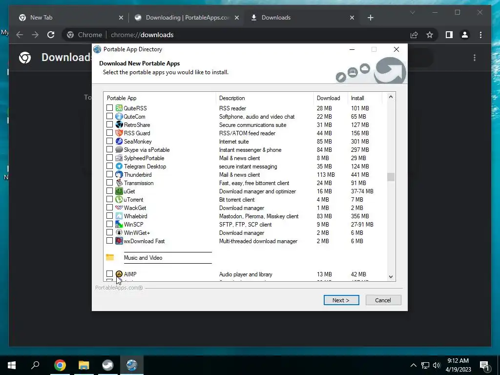Check the wxDownload Fast checkbox

(x=109, y=240)
